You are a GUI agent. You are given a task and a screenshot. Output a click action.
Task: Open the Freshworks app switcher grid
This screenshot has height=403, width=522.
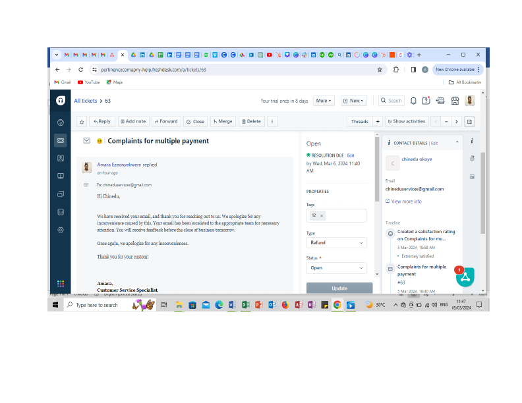(61, 284)
